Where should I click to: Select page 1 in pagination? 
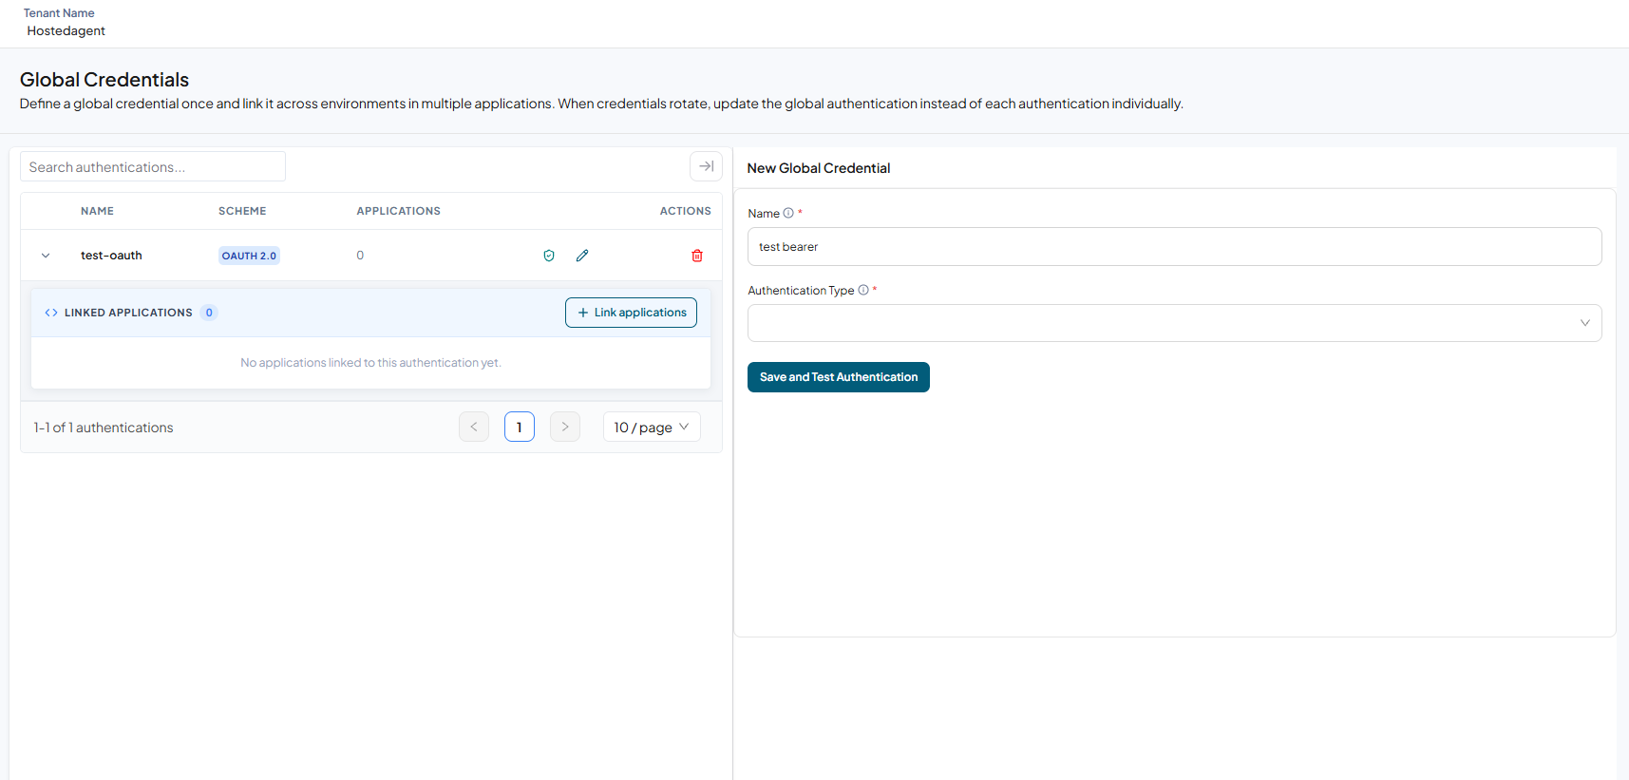[520, 427]
